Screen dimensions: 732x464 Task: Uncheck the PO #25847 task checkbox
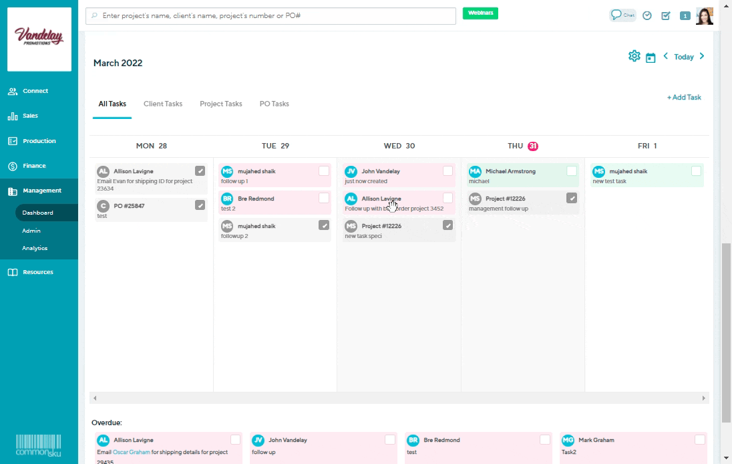coord(200,205)
